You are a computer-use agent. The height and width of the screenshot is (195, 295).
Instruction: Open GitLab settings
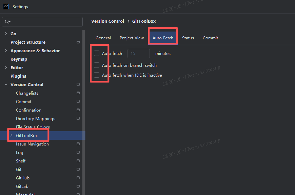coord(22,186)
